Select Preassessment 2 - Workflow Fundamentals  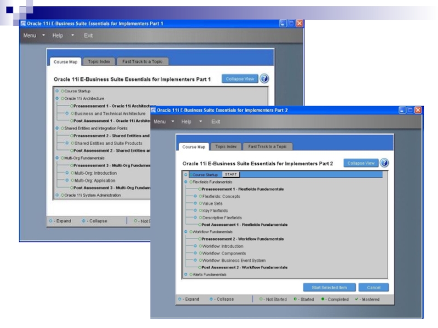click(x=243, y=239)
